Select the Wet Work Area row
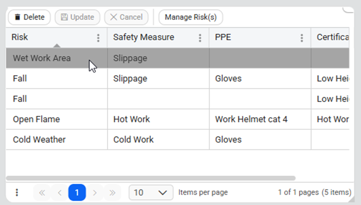 (42, 58)
